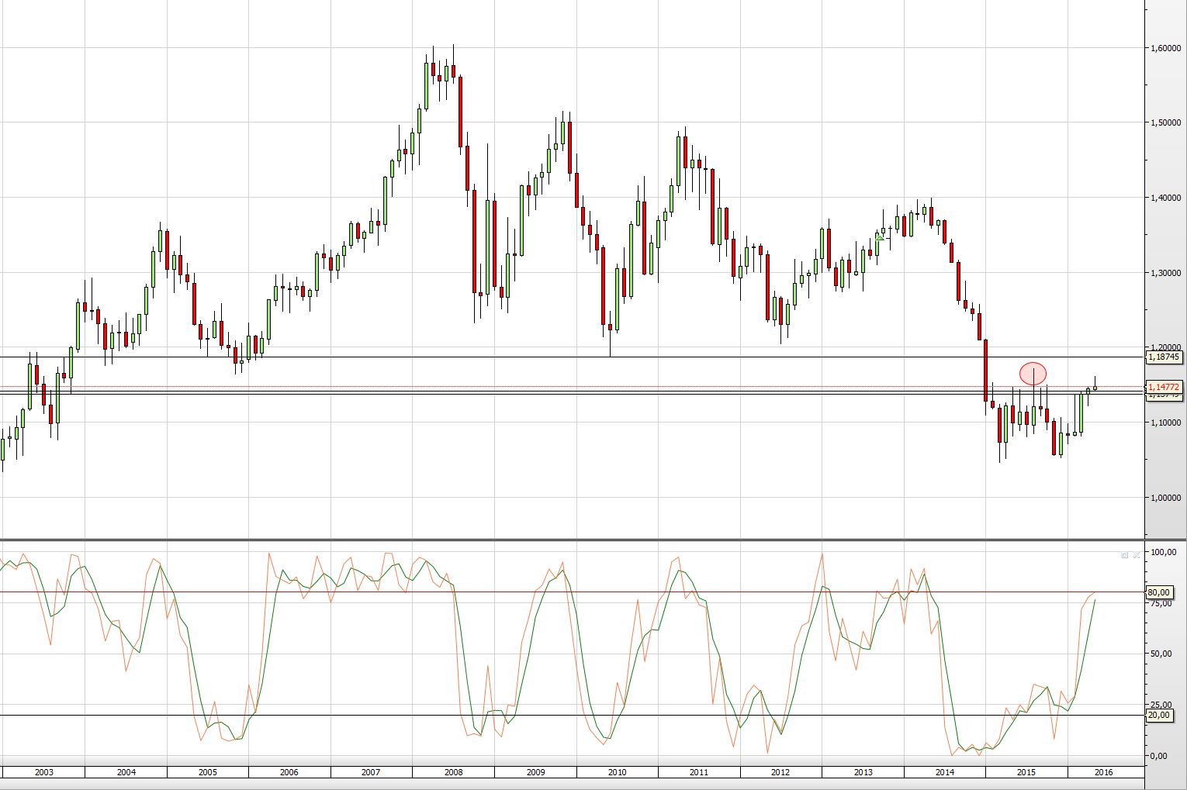Click the 25,00 indicator axis label
This screenshot has height=790, width=1187.
pyautogui.click(x=1161, y=705)
